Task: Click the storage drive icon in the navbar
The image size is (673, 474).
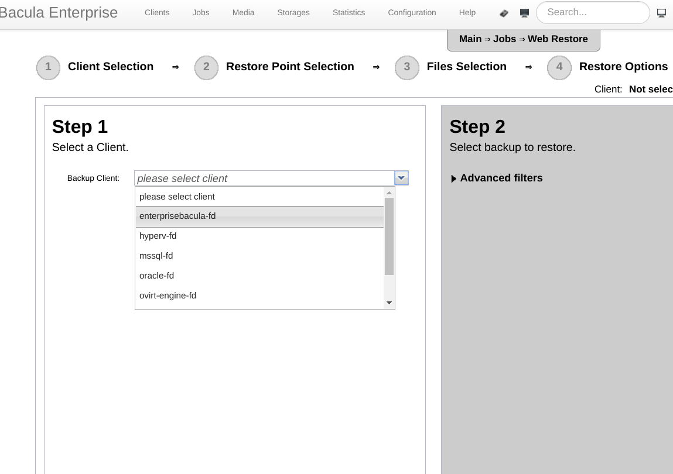Action: (x=504, y=13)
